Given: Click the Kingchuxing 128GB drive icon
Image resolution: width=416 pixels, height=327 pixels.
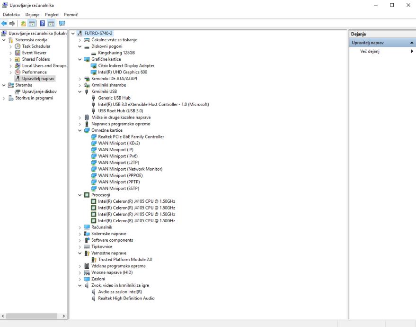Looking at the screenshot, I should pyautogui.click(x=93, y=53).
